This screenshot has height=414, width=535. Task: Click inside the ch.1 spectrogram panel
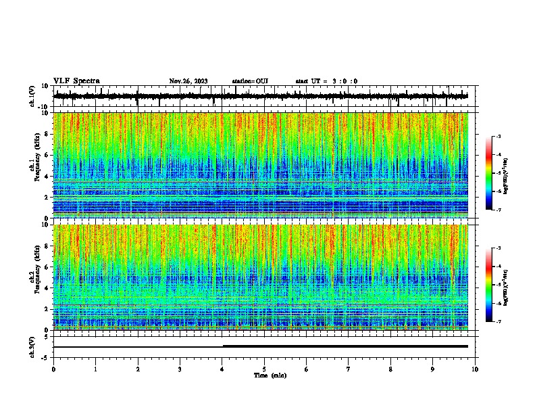(261, 165)
